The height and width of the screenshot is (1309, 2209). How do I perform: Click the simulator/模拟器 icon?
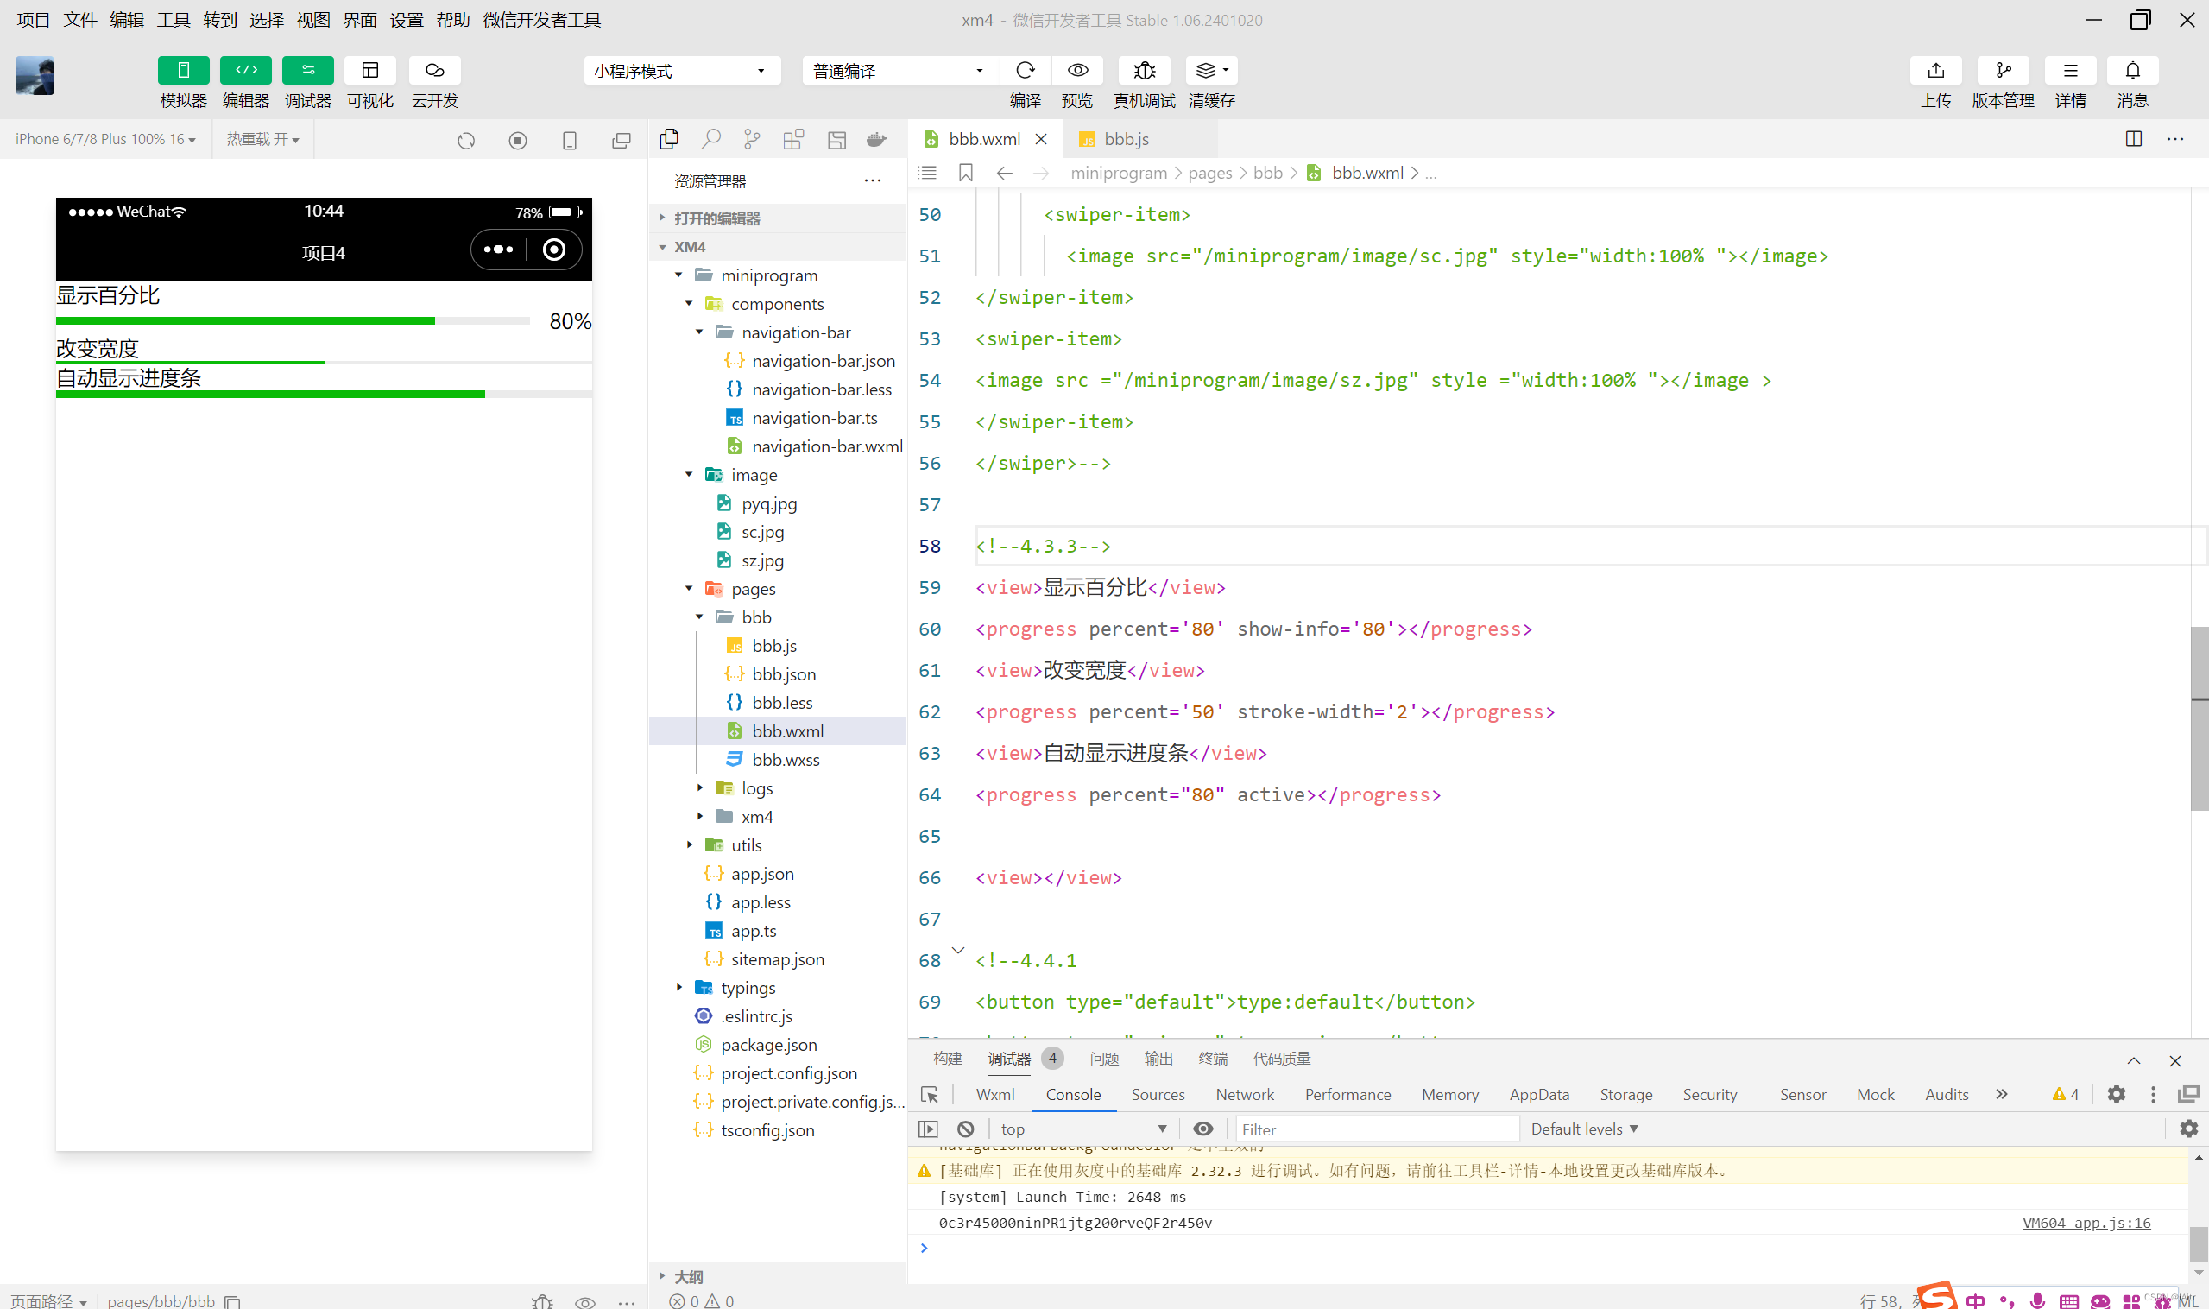click(x=182, y=68)
